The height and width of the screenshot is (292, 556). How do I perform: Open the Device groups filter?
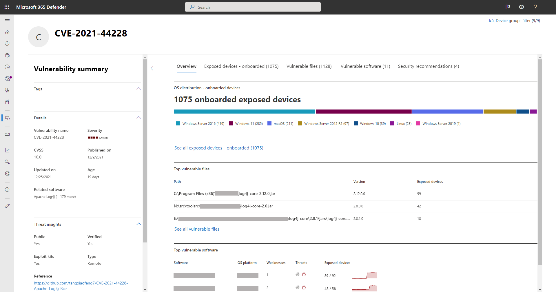(x=515, y=21)
